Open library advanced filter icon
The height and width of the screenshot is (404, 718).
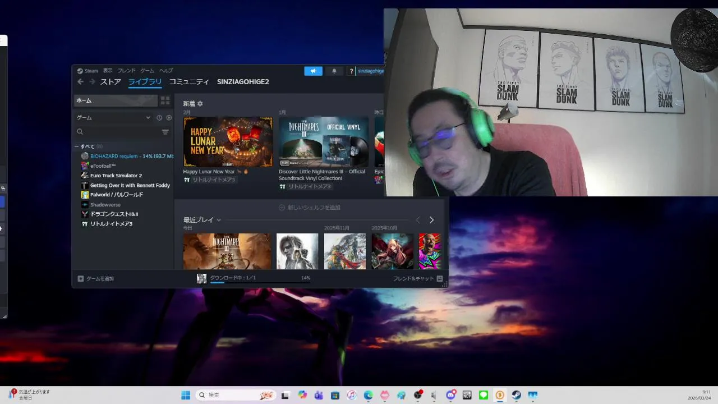click(165, 132)
